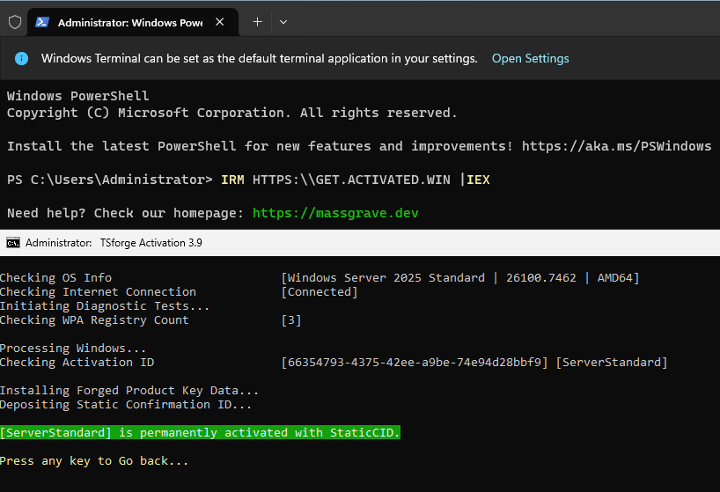Click the Checking Internet Connection label
Screen dimensions: 720x492
tap(98, 292)
